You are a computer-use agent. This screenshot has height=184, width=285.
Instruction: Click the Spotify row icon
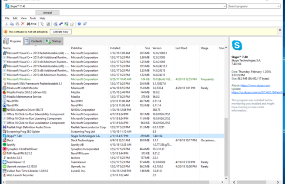tap(4, 145)
